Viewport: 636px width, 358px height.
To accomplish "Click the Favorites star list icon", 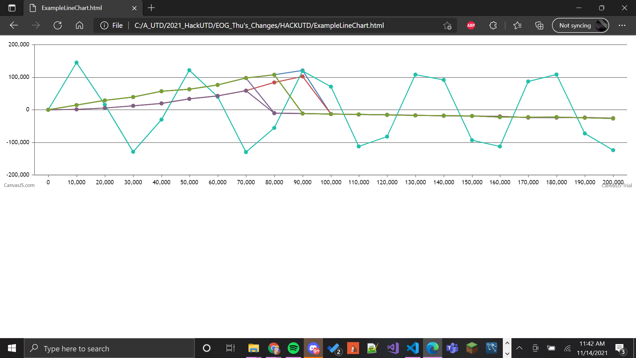I will (517, 26).
